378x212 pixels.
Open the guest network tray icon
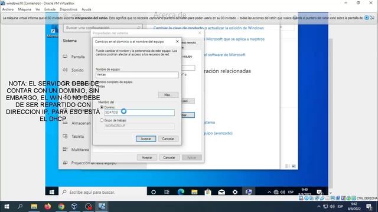pos(276,192)
